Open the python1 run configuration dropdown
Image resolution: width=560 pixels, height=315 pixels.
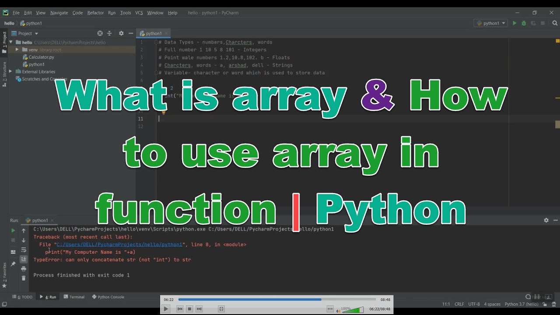click(491, 23)
